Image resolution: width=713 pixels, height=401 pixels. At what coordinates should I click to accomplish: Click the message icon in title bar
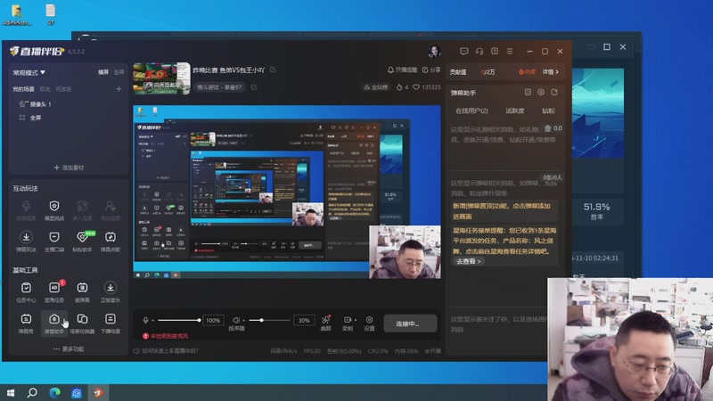point(463,52)
